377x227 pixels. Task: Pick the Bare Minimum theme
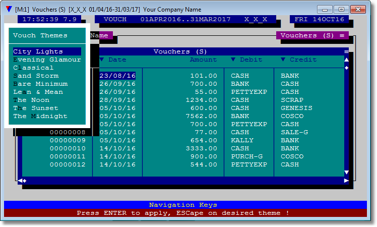(x=47, y=84)
